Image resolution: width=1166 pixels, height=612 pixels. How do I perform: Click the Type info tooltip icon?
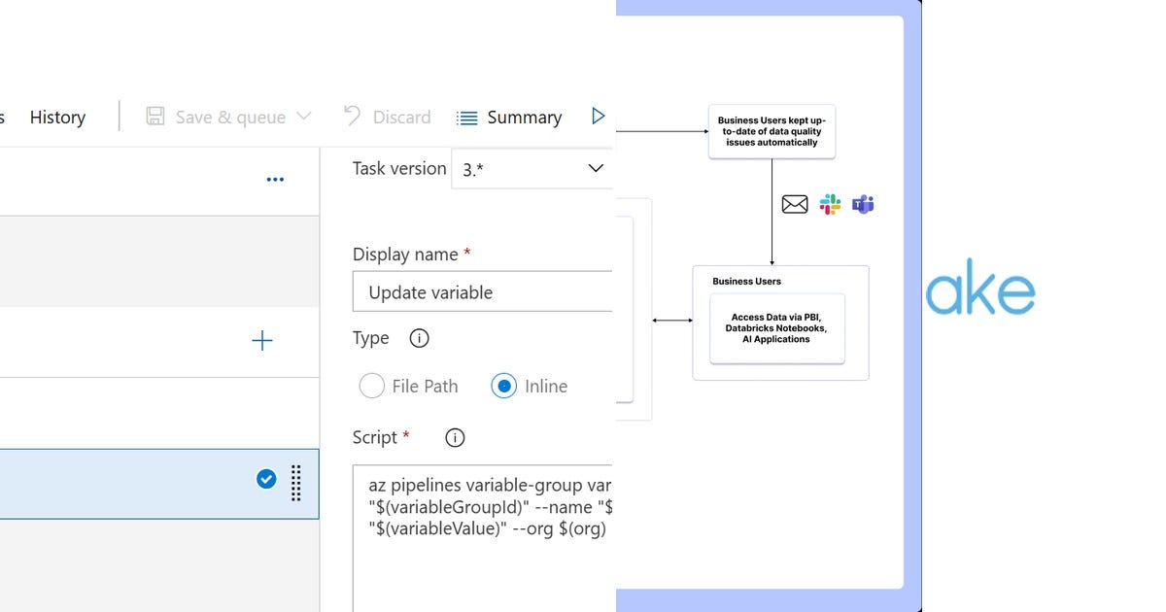click(x=419, y=338)
